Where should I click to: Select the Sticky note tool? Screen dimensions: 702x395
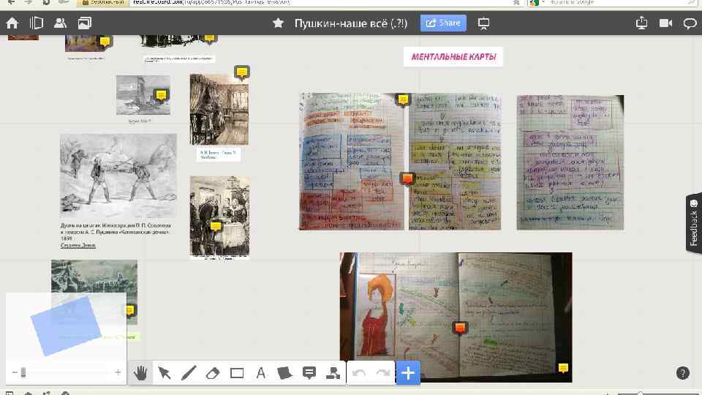tap(284, 372)
